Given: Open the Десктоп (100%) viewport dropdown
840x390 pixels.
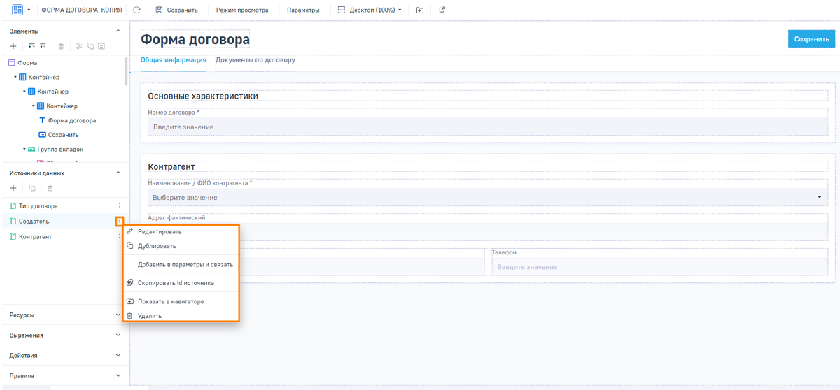Looking at the screenshot, I should (x=370, y=10).
